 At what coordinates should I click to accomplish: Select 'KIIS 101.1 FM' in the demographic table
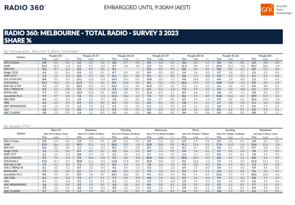pos(12,86)
